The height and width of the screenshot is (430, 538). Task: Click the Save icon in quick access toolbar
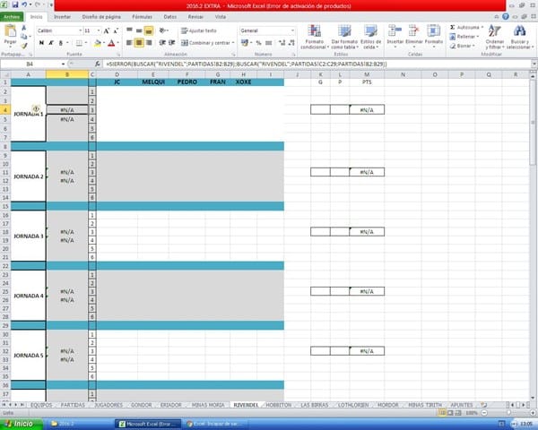coord(15,4)
